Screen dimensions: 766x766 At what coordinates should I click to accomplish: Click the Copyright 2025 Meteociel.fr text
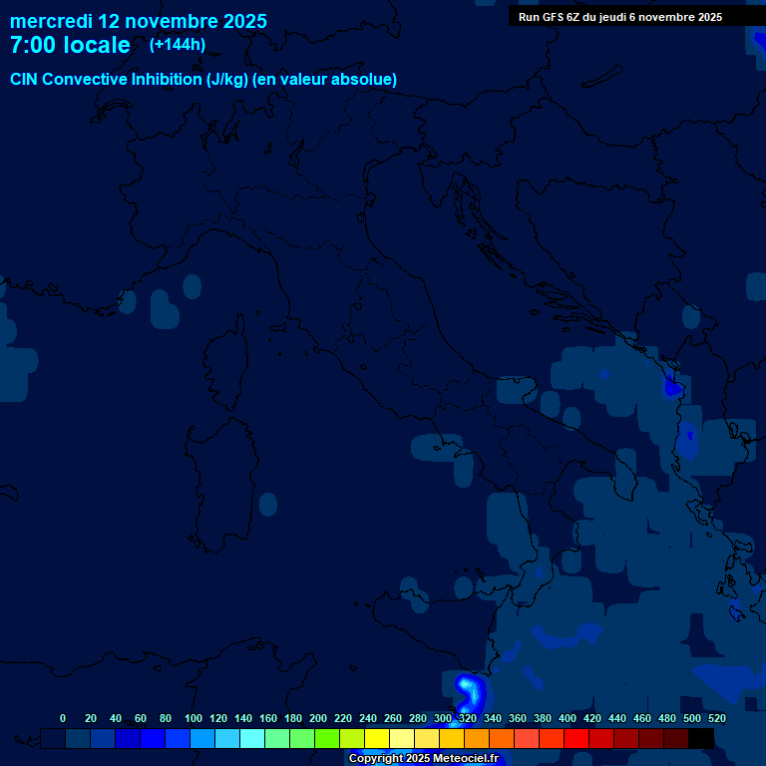tap(423, 759)
